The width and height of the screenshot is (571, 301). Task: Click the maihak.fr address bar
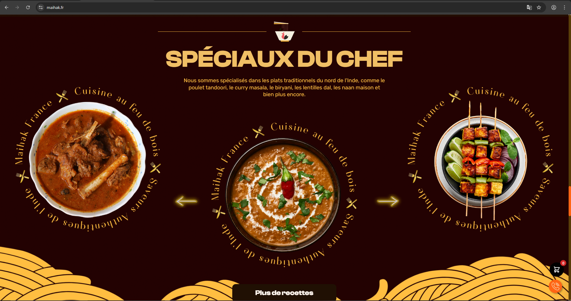(283, 7)
